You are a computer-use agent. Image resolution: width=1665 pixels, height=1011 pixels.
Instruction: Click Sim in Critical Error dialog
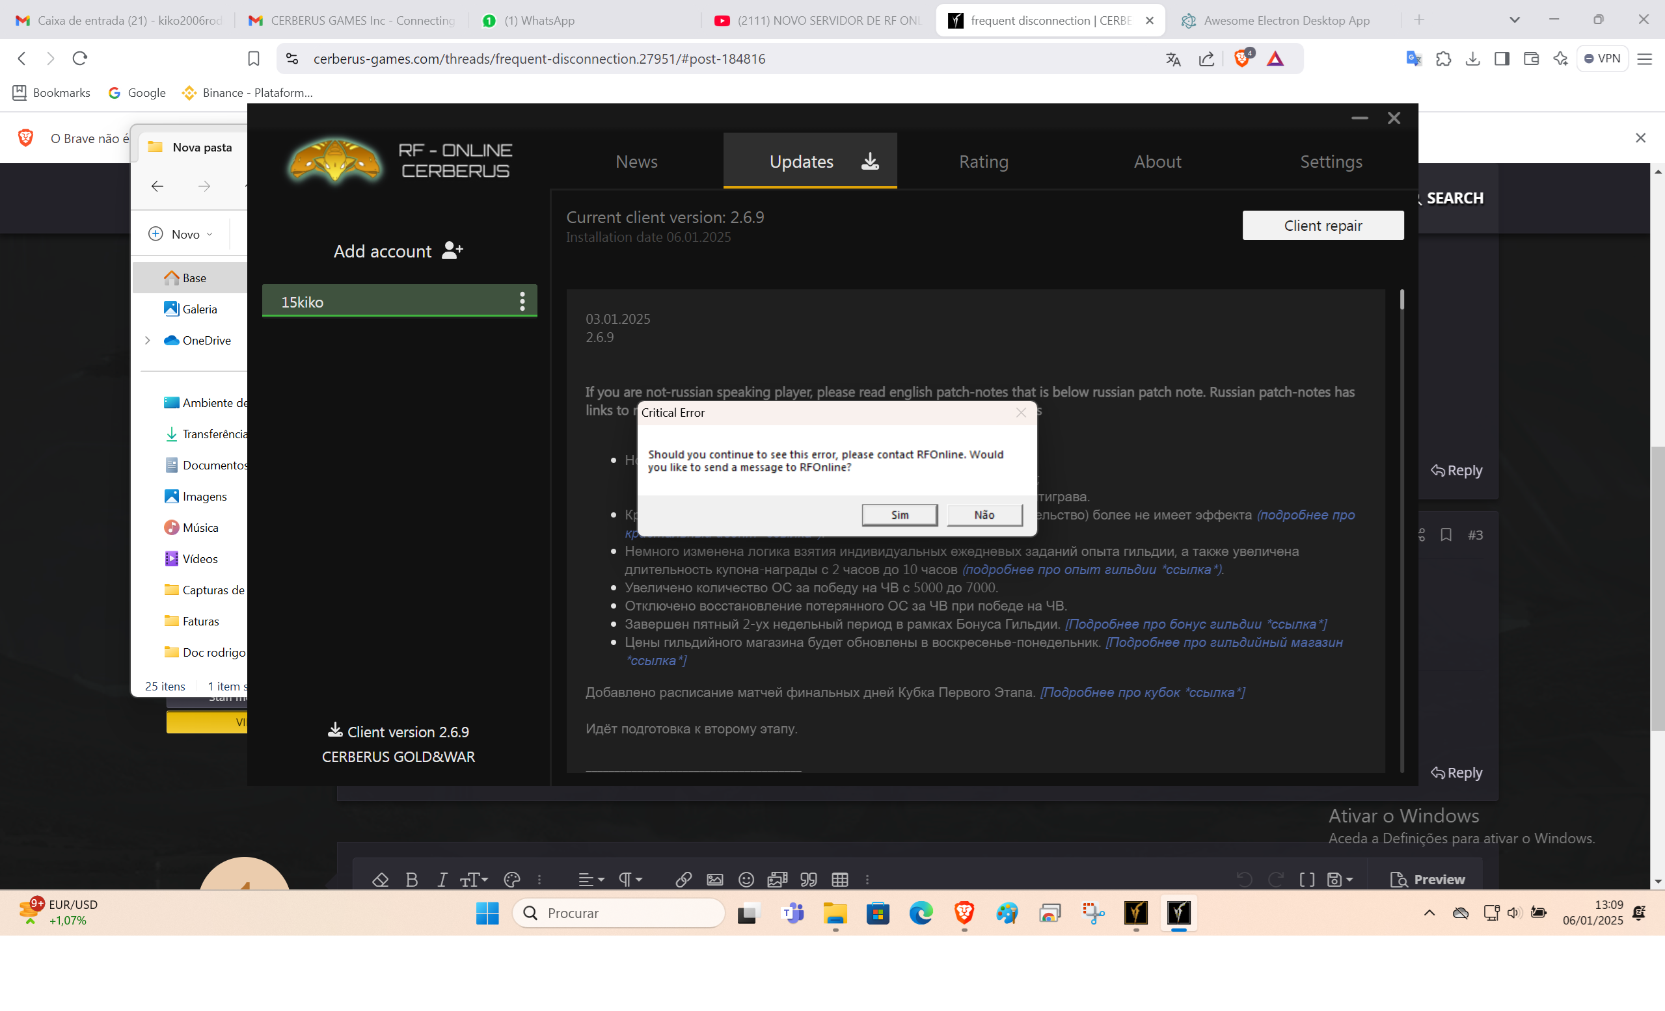pyautogui.click(x=899, y=515)
